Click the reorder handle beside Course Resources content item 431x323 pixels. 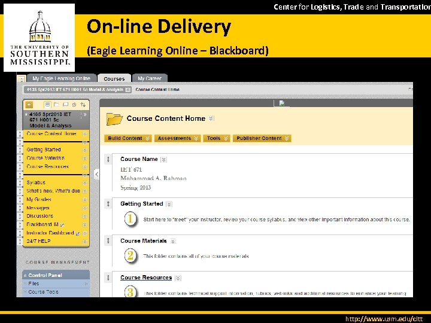click(x=108, y=278)
